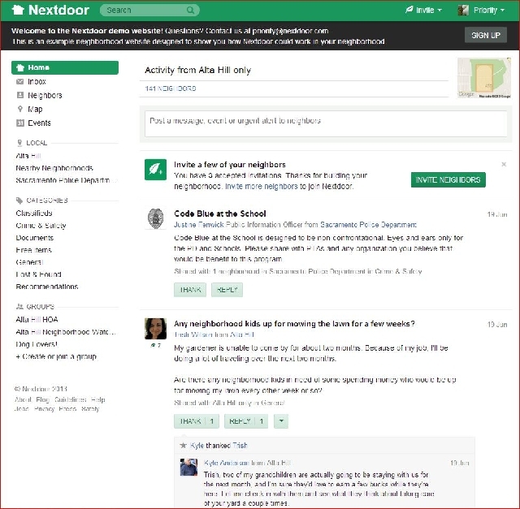Thank the lawn mowing post
The height and width of the screenshot is (509, 520).
pyautogui.click(x=197, y=421)
